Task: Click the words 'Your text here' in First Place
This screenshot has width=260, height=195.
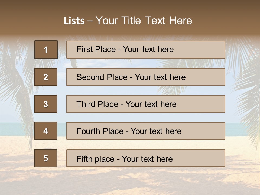Action: point(148,49)
